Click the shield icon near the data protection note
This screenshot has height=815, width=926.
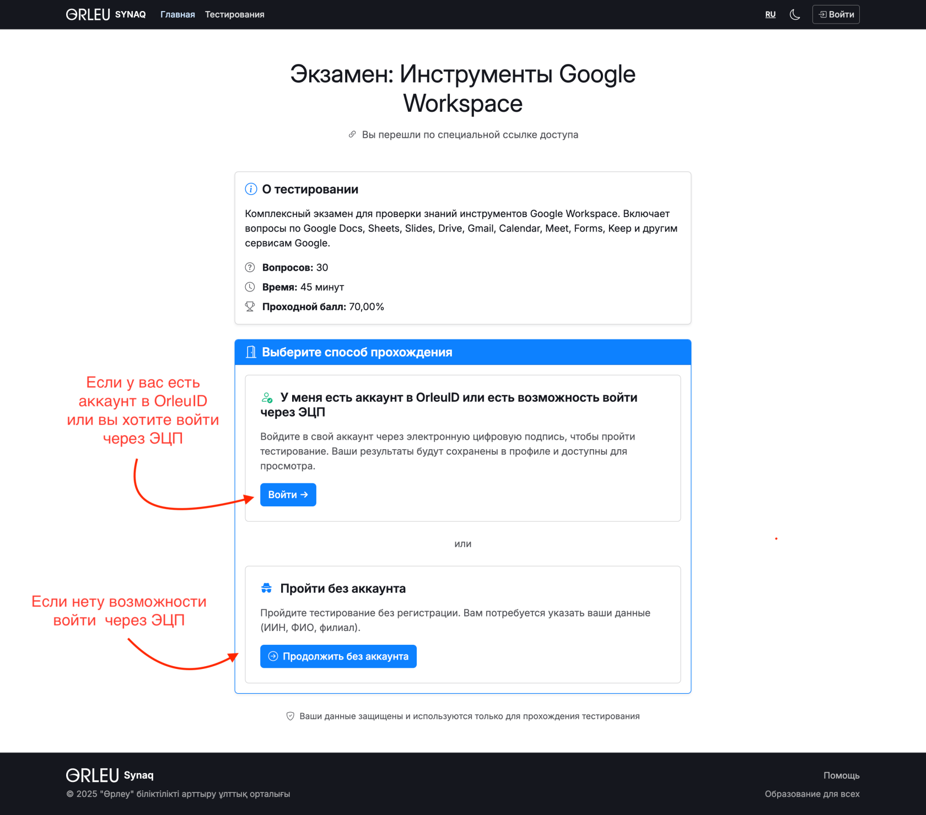(x=290, y=716)
